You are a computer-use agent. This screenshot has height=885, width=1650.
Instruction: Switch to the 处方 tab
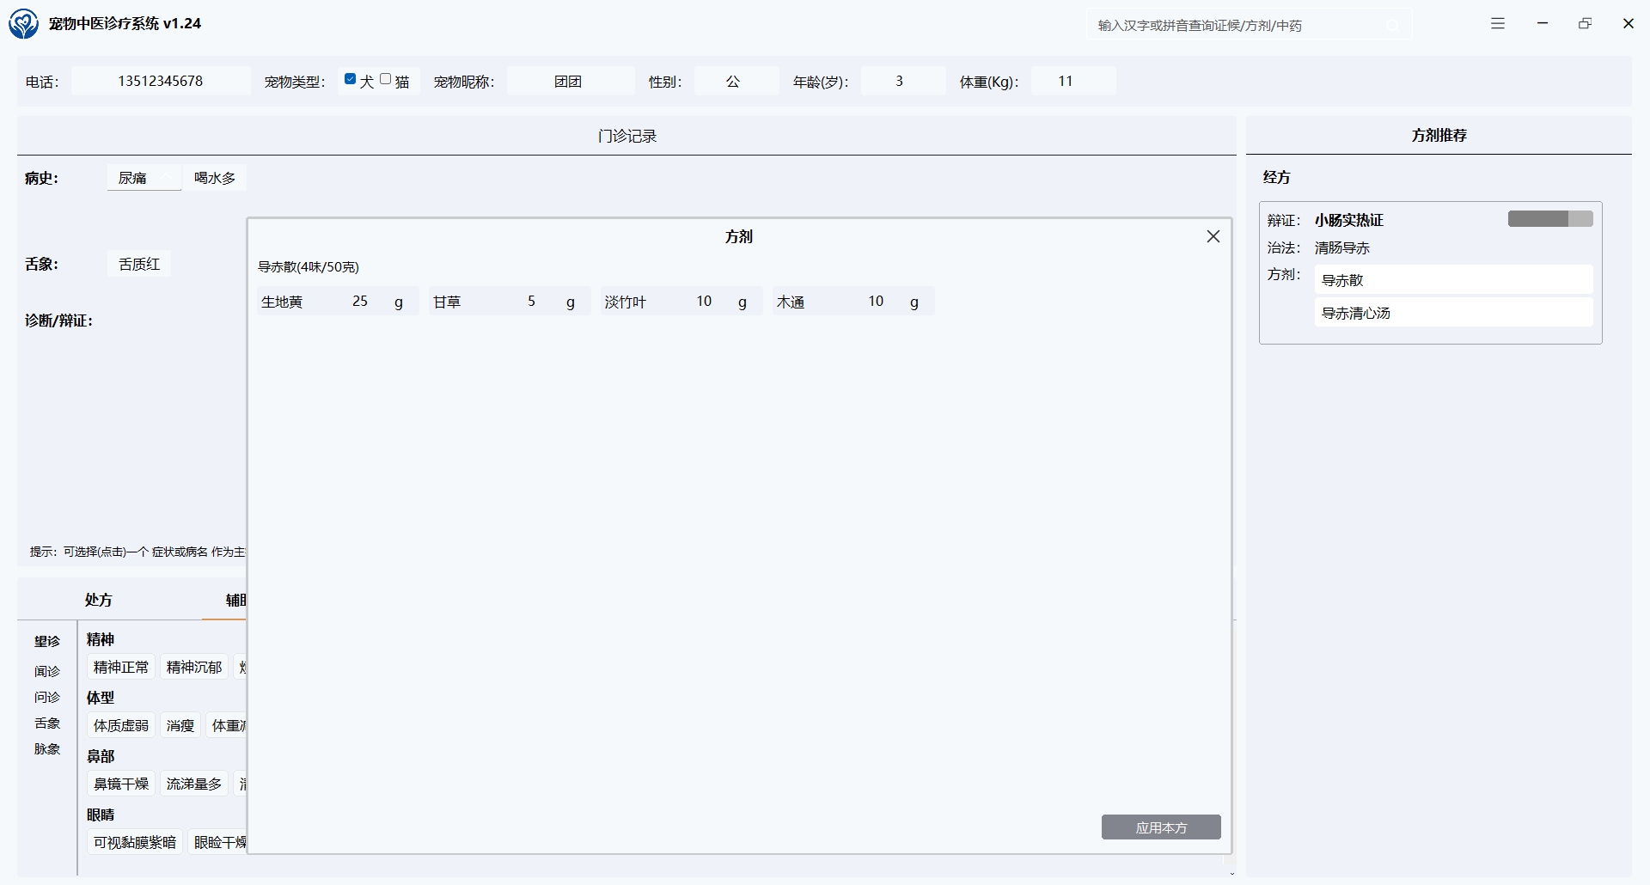99,600
